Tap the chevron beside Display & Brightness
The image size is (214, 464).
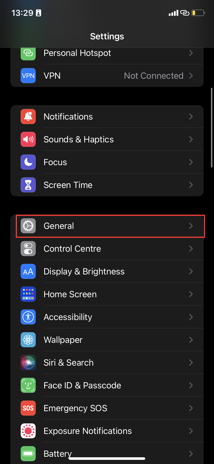[191, 272]
